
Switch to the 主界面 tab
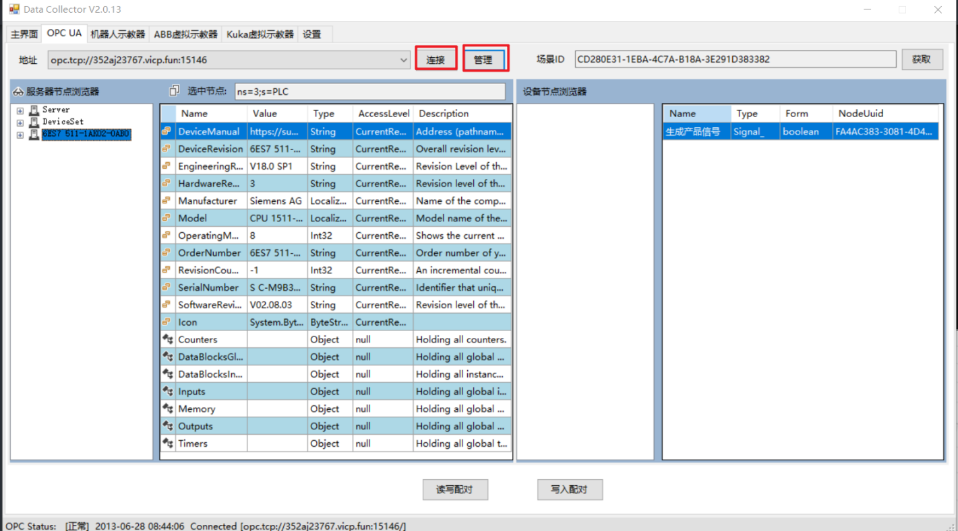[24, 34]
